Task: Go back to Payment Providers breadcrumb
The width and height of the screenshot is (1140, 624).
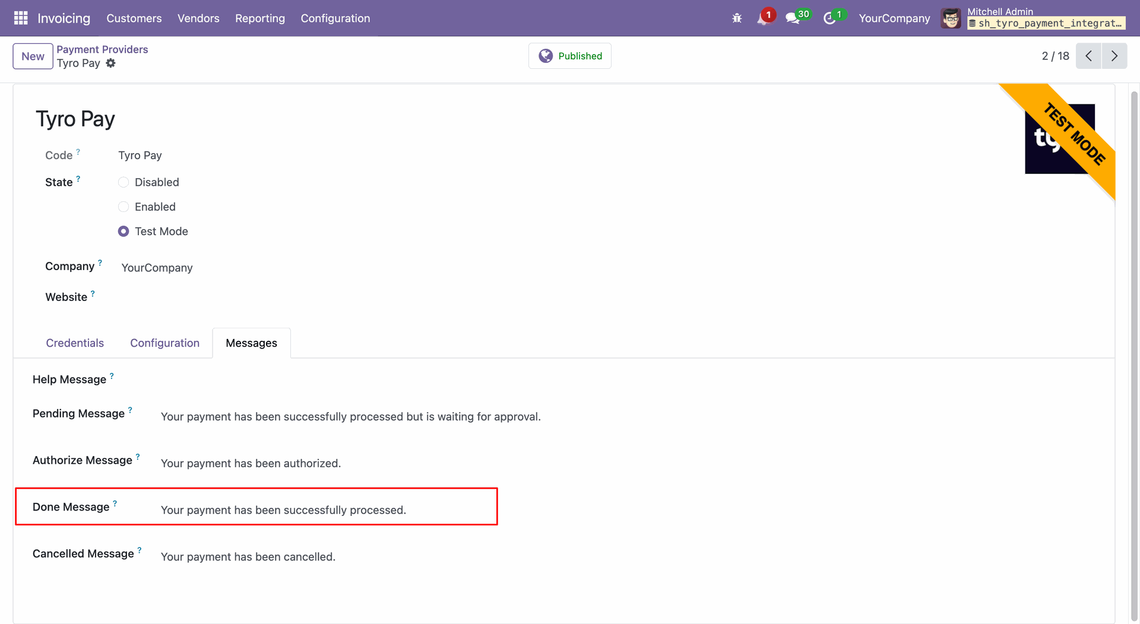Action: point(102,49)
